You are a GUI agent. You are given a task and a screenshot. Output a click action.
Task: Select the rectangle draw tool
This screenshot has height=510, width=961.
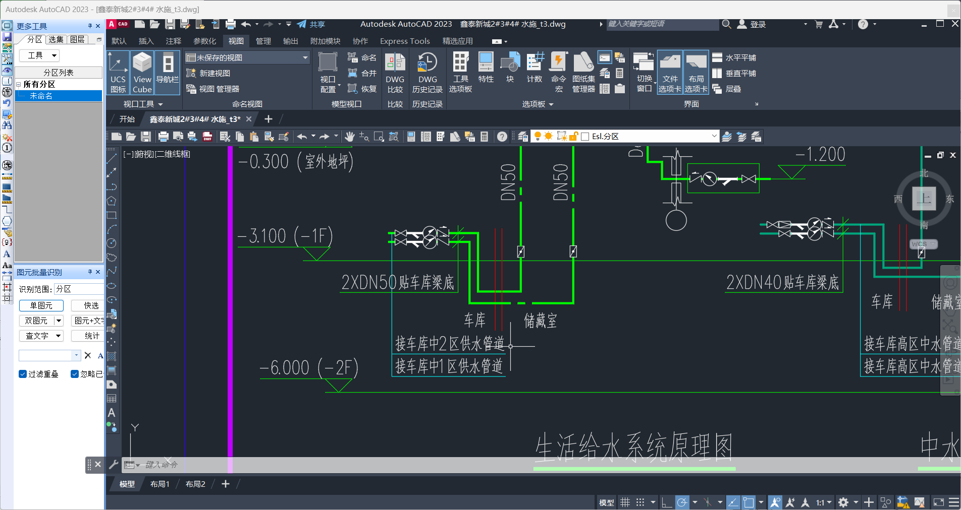(x=112, y=215)
